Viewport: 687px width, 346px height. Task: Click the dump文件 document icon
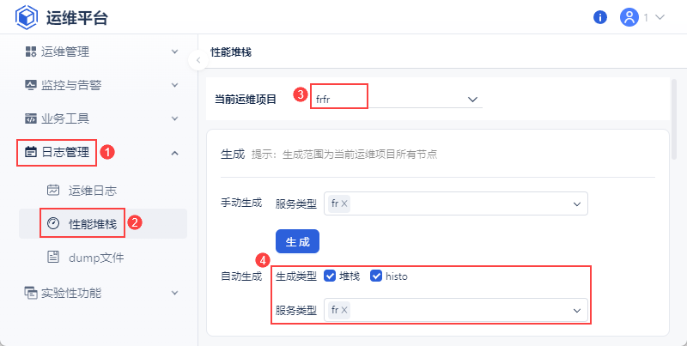click(53, 257)
